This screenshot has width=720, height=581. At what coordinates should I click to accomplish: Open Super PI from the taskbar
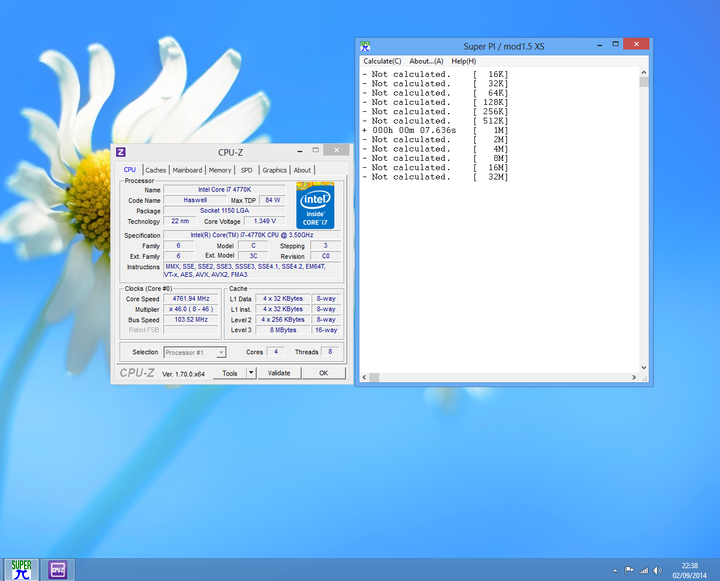pyautogui.click(x=22, y=570)
